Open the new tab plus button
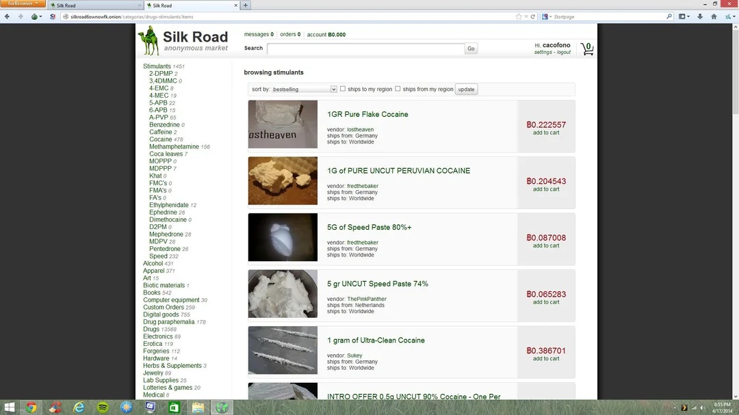The height and width of the screenshot is (415, 739). (x=246, y=5)
